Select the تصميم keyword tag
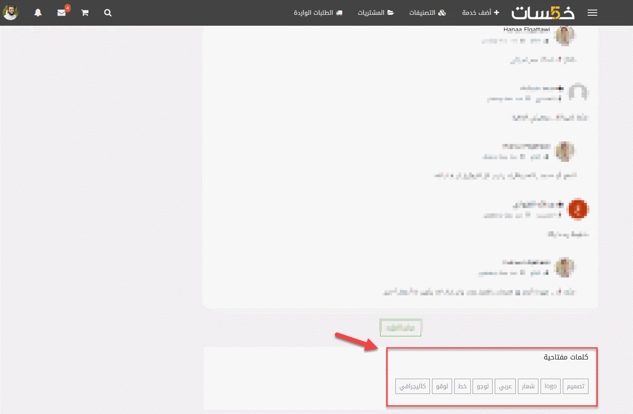Screen dimensions: 633x414 [x=575, y=386]
